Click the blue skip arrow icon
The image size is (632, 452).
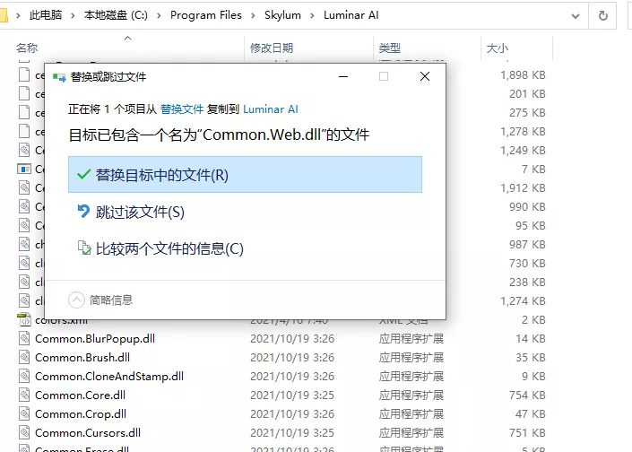83,212
